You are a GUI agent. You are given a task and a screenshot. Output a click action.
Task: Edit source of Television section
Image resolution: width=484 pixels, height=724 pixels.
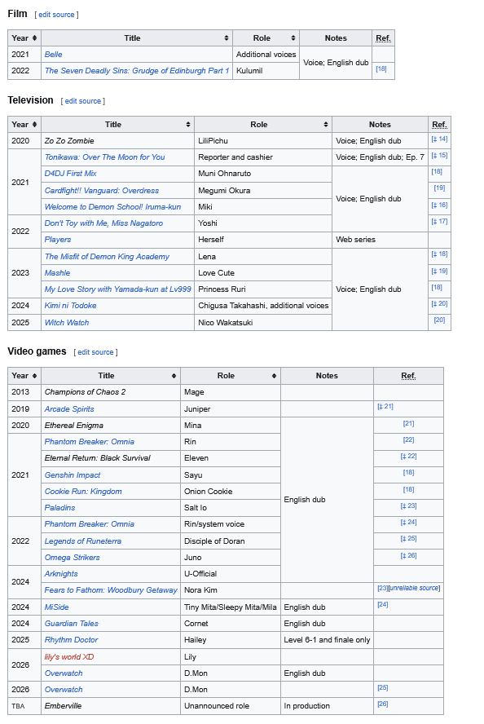coord(82,101)
